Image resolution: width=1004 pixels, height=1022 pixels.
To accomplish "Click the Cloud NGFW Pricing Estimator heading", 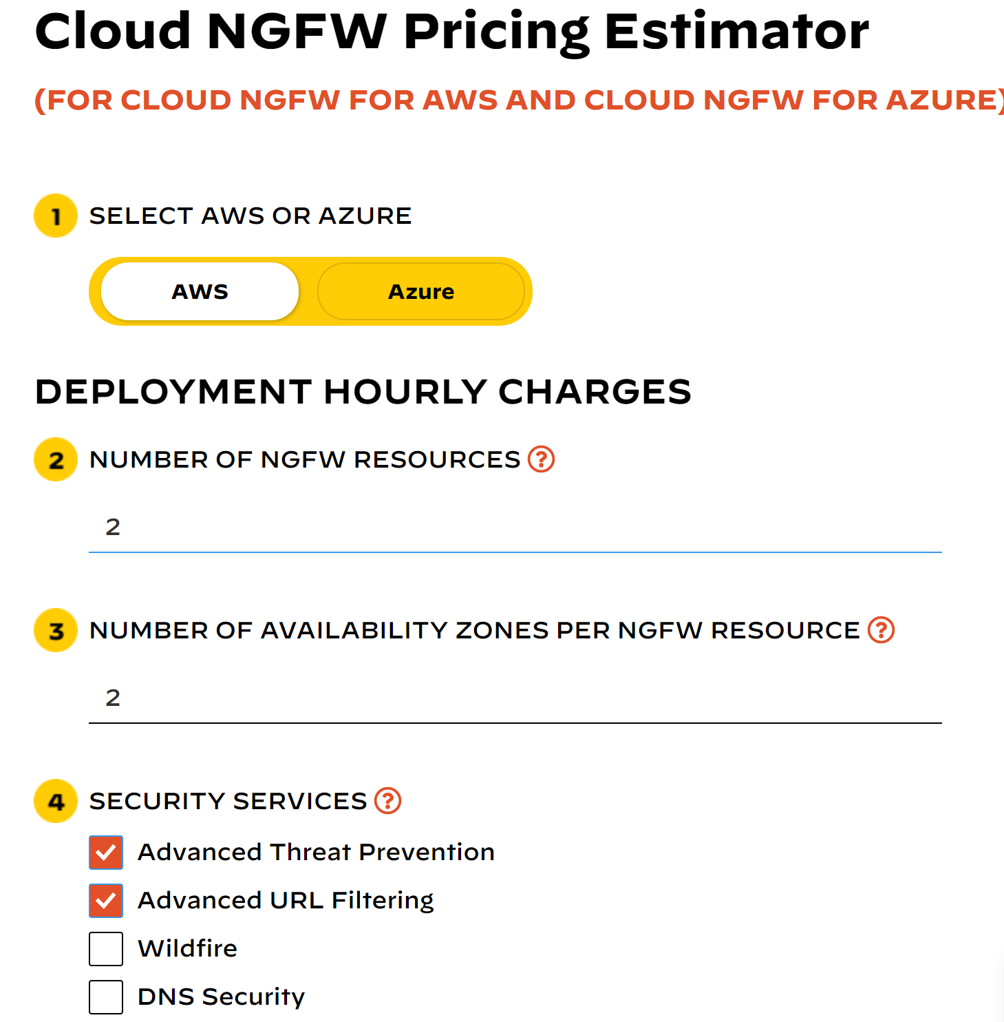I will click(x=452, y=32).
